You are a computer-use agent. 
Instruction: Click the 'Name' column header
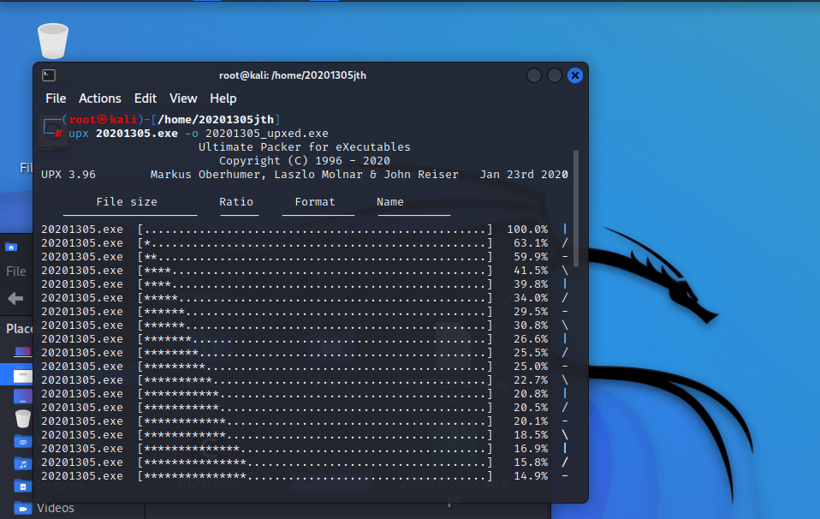tap(390, 202)
